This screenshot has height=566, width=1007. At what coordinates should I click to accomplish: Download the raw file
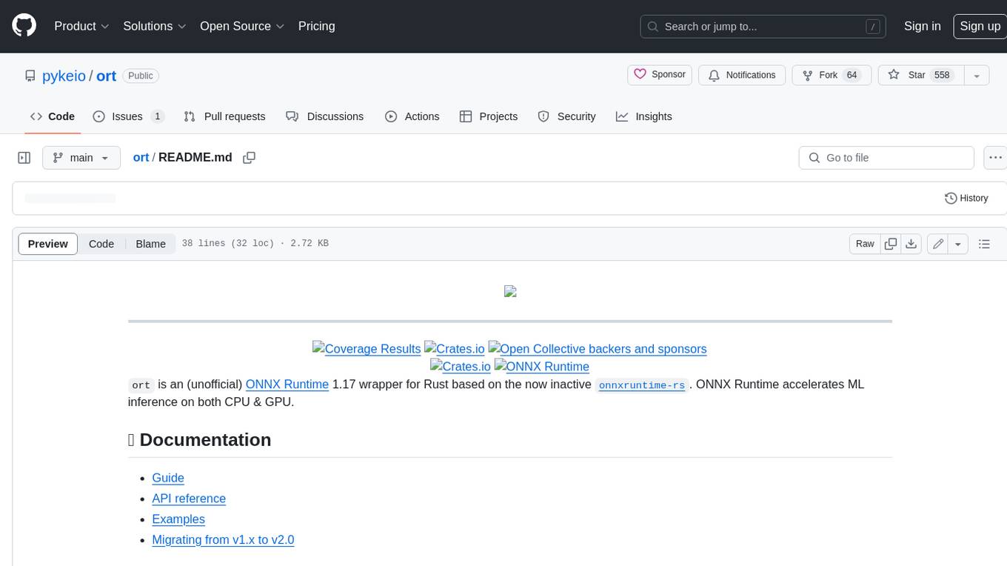[x=911, y=244]
